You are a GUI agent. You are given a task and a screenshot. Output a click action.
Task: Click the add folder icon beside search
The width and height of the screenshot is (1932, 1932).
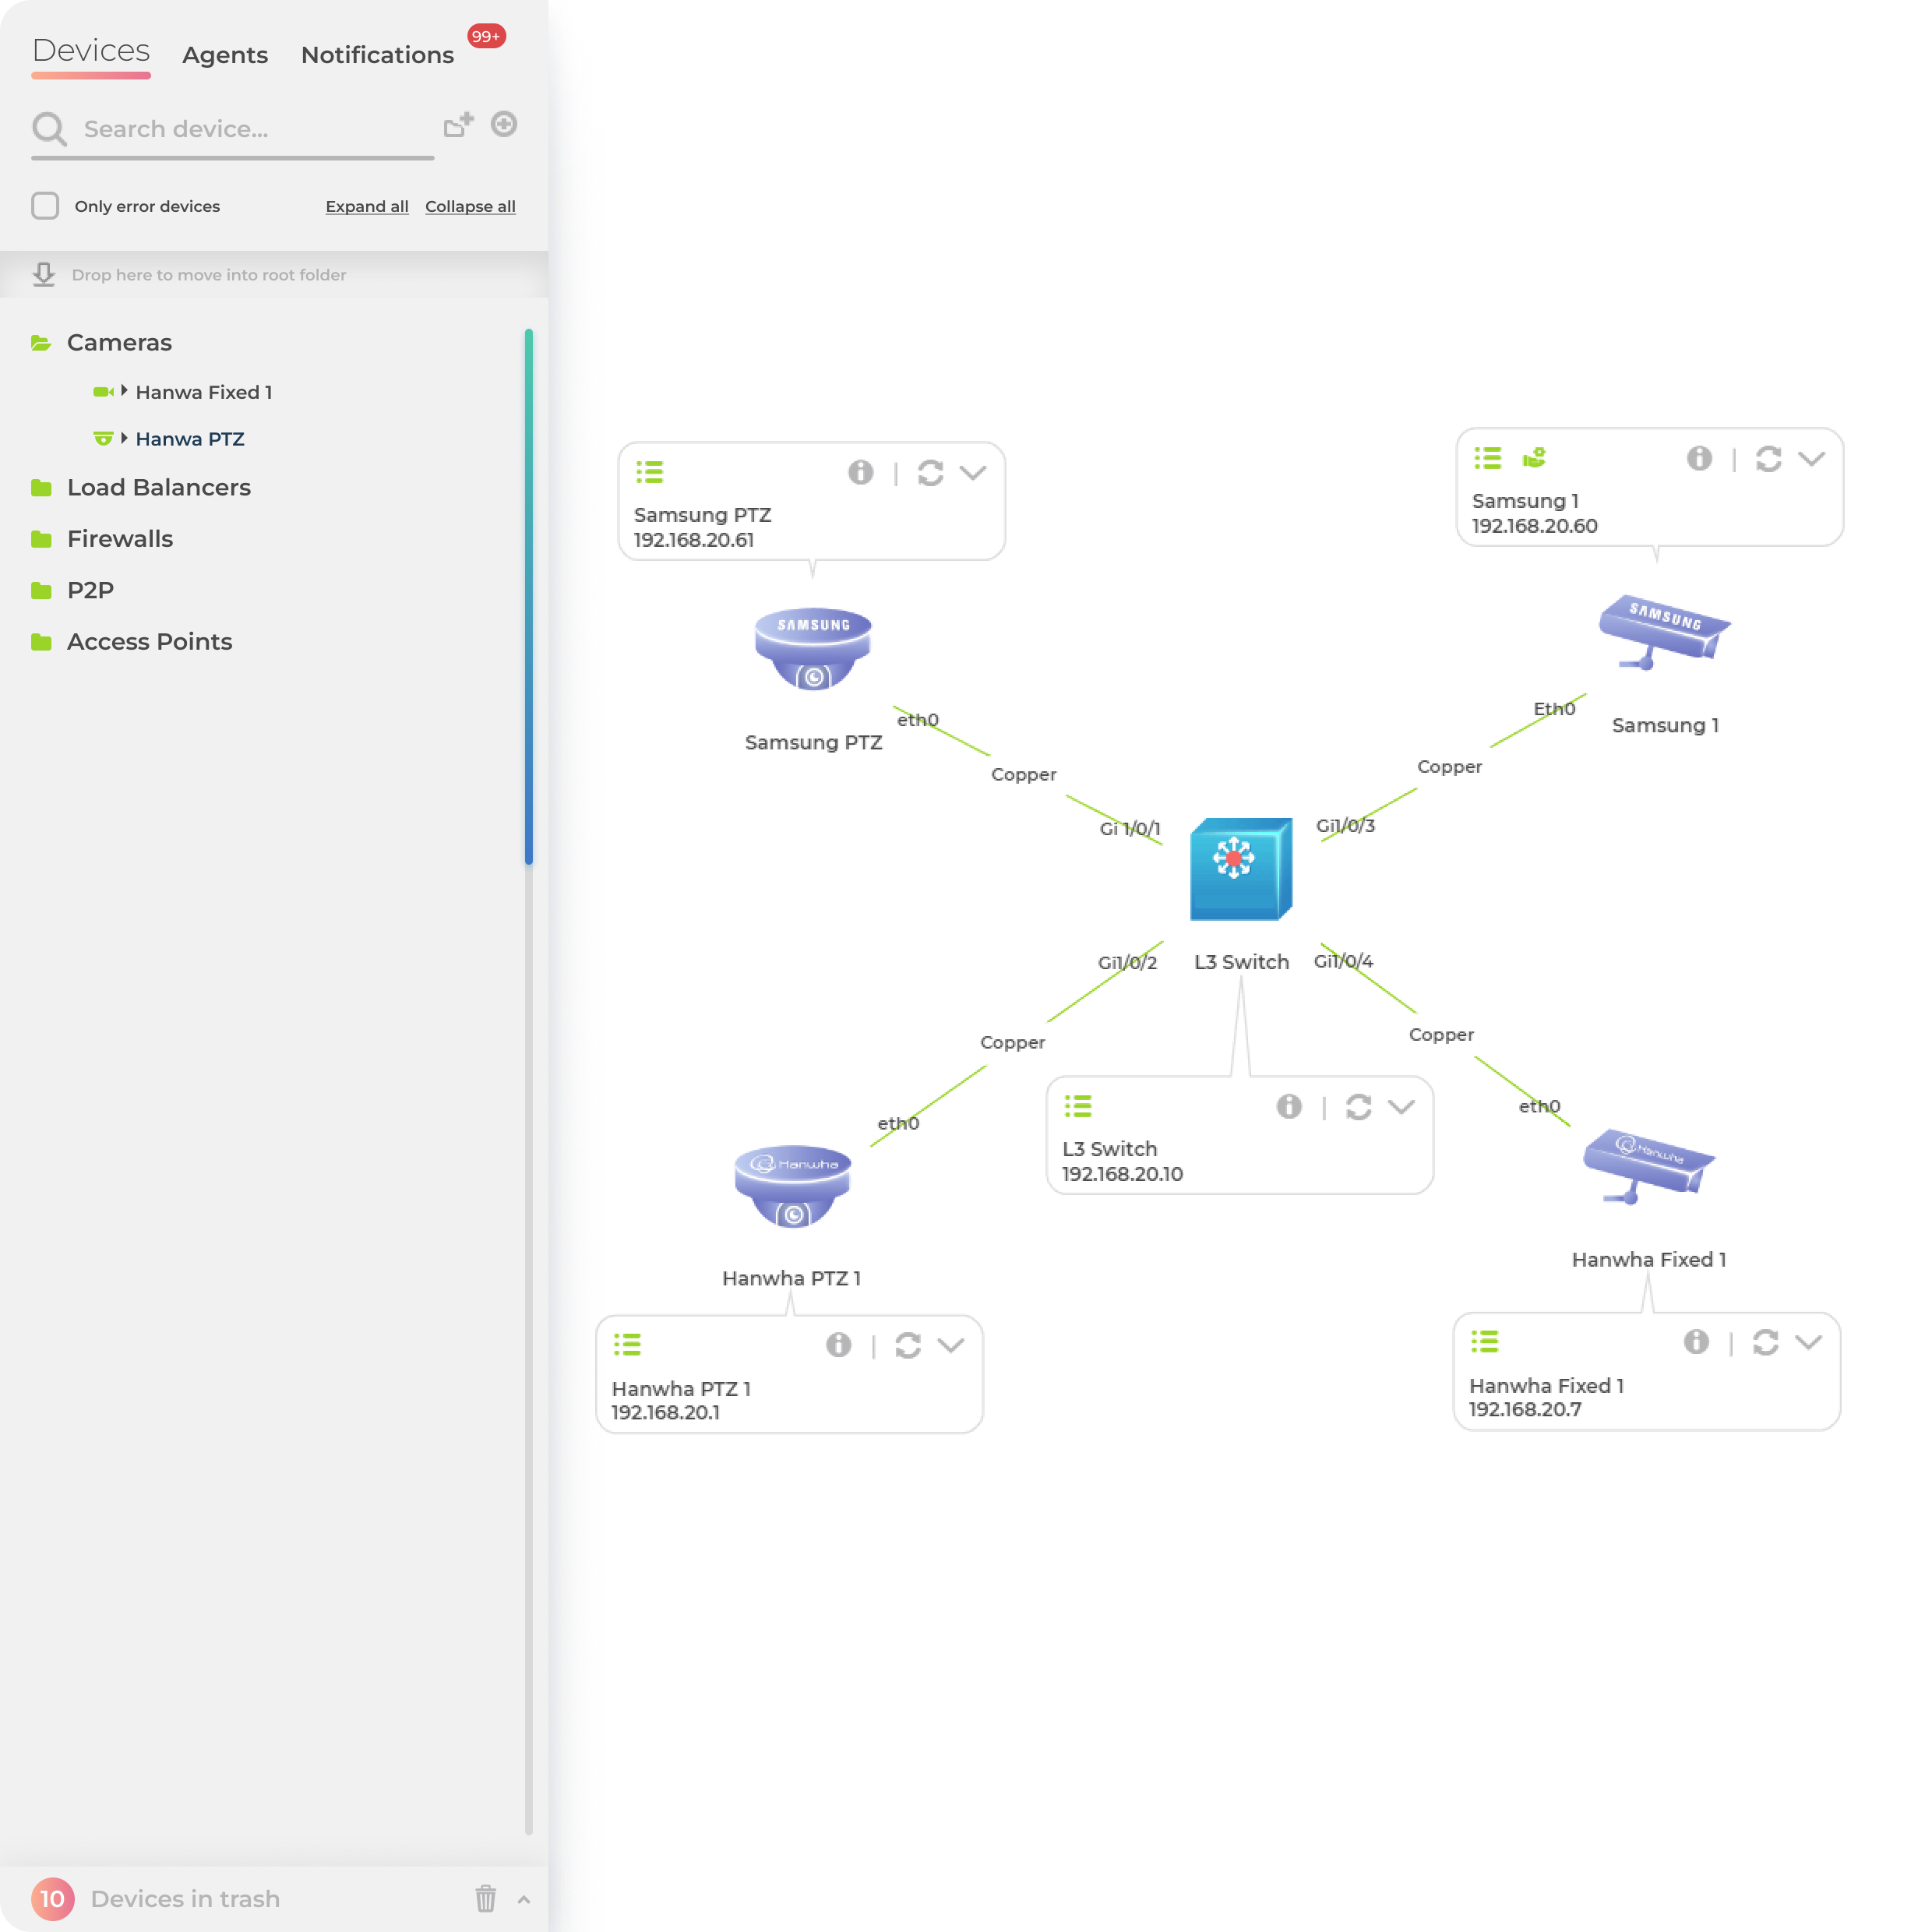[458, 125]
